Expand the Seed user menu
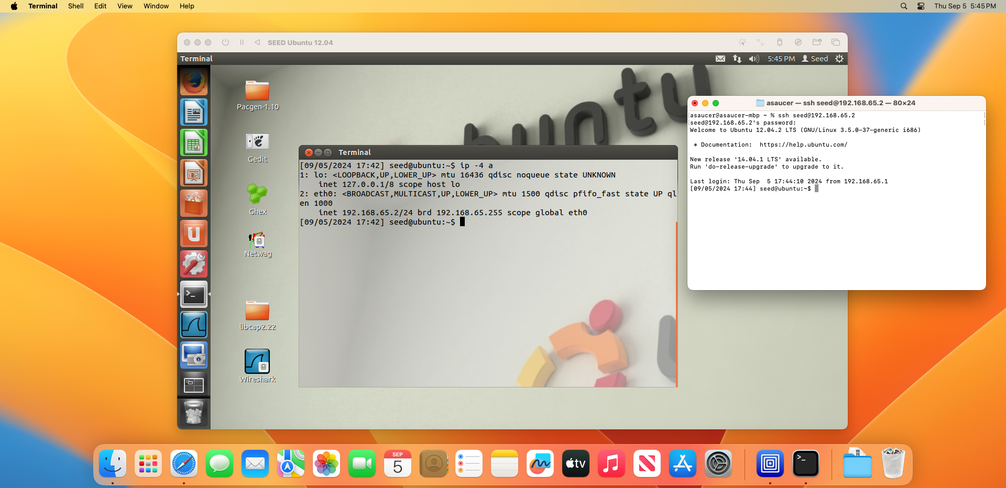The image size is (1006, 488). point(815,59)
